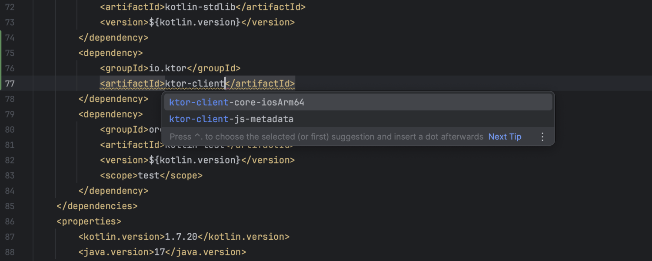Click gutter line number 72
The height and width of the screenshot is (261, 652).
10,7
